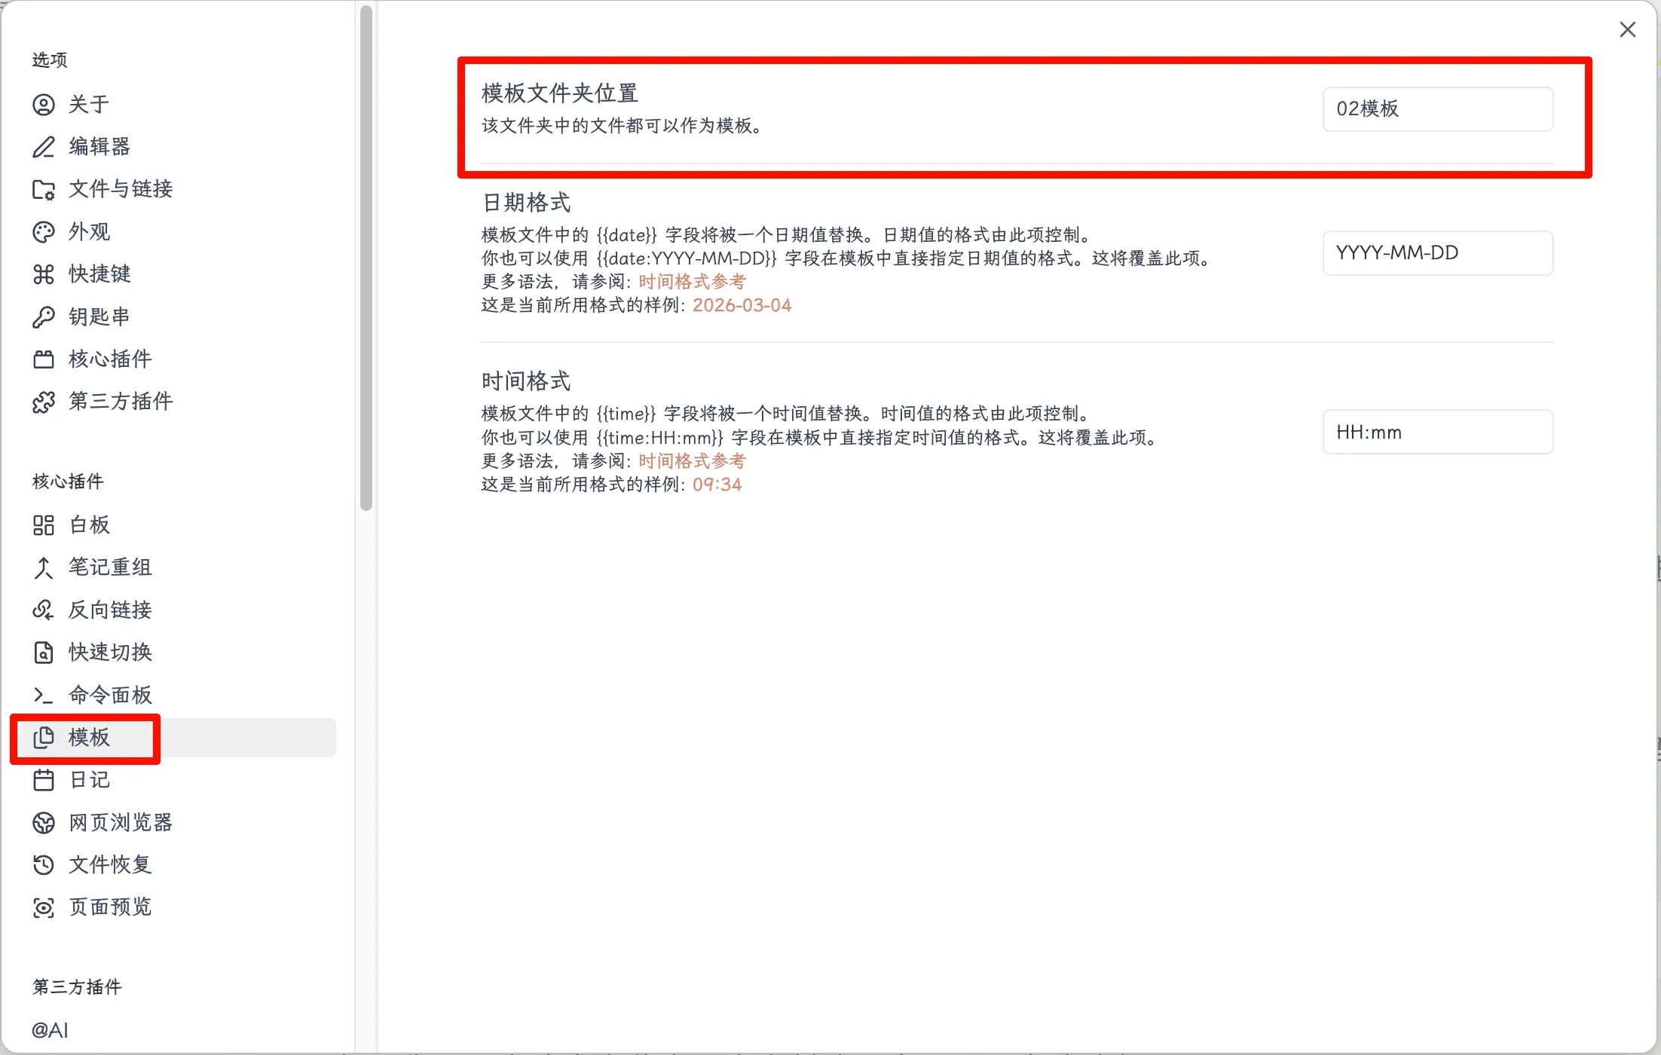Click the 快捷键 command-key icon
This screenshot has height=1055, width=1661.
click(44, 274)
